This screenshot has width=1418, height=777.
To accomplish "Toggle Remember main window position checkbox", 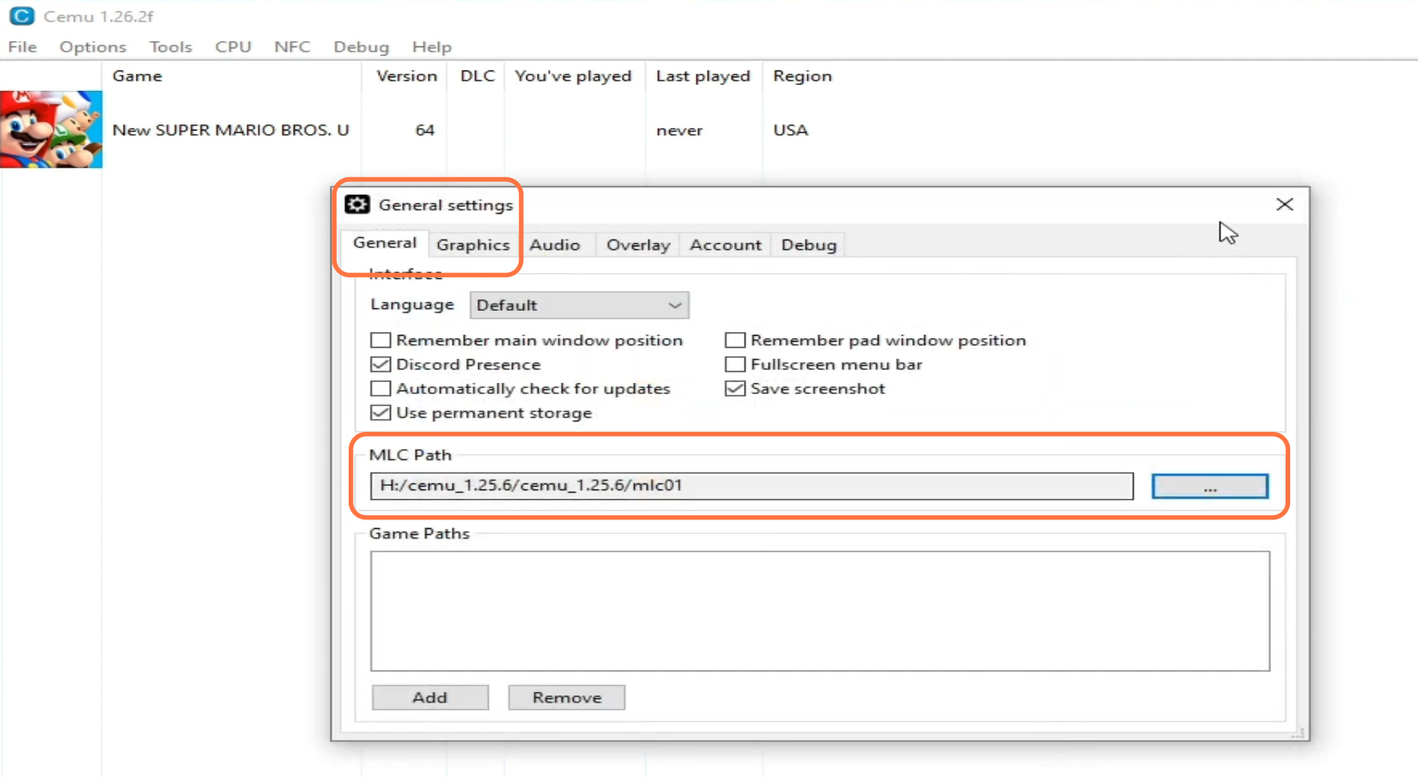I will tap(380, 341).
